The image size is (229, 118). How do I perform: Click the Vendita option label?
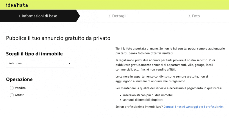tap(20, 88)
